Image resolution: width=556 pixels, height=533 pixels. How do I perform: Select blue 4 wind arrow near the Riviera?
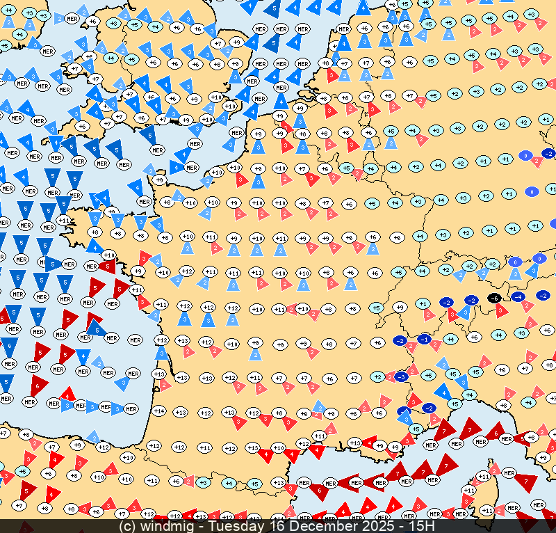tap(441, 391)
